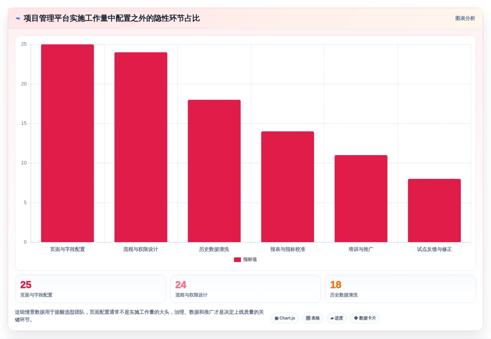Open the stat card showing 25
The image size is (491, 339).
pyautogui.click(x=90, y=289)
